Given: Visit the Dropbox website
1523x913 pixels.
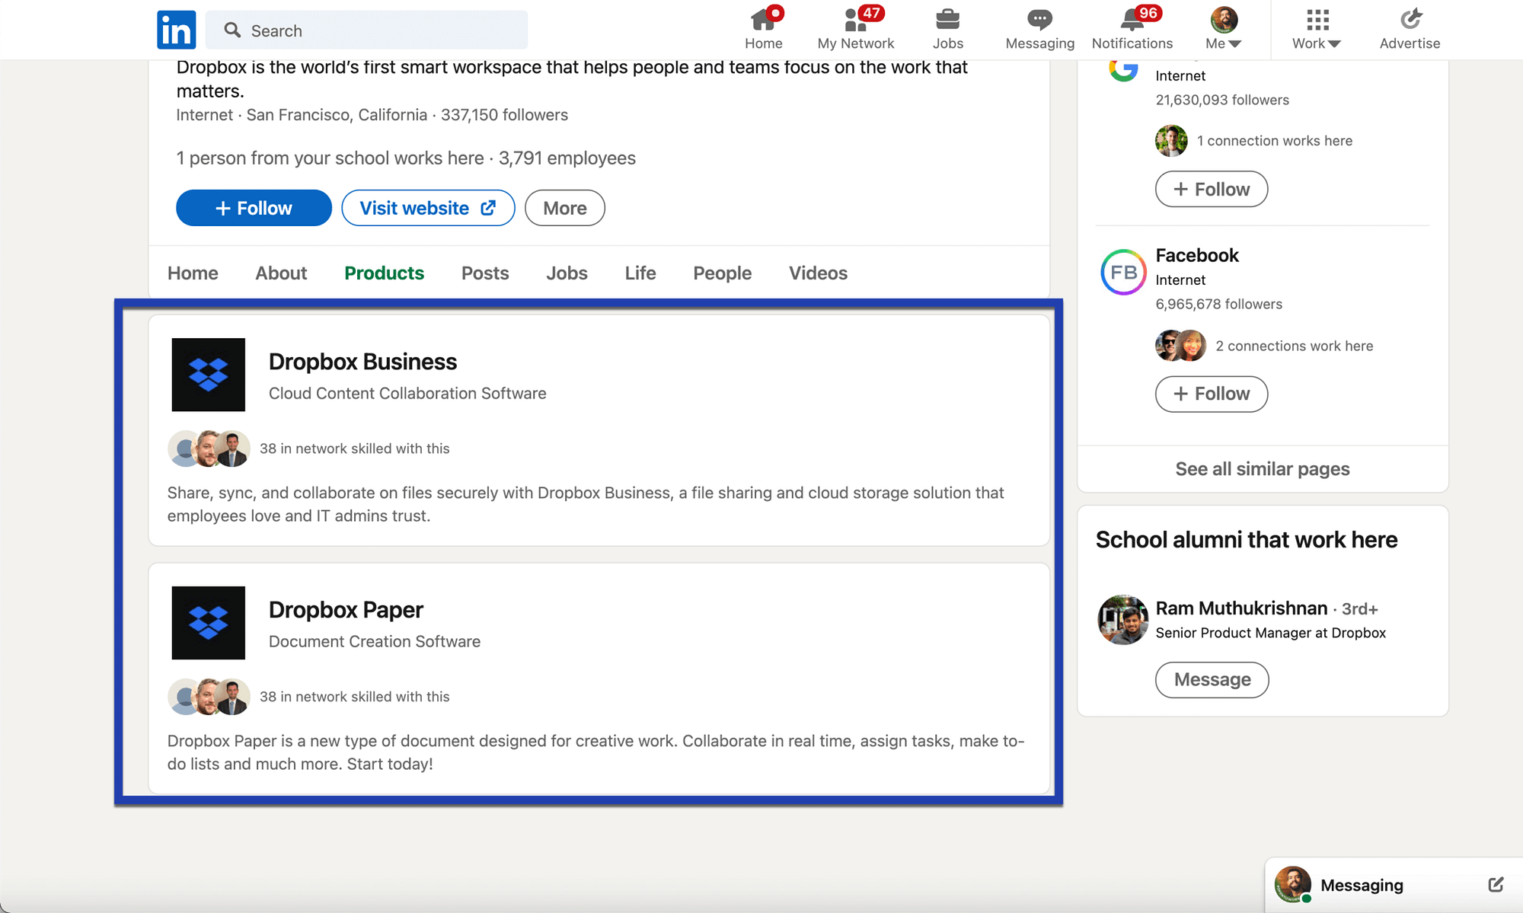Looking at the screenshot, I should pyautogui.click(x=428, y=207).
